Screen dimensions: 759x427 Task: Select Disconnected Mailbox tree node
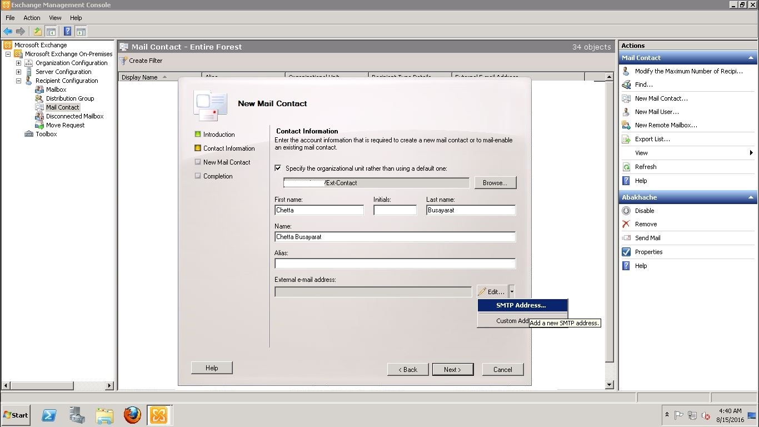(74, 116)
